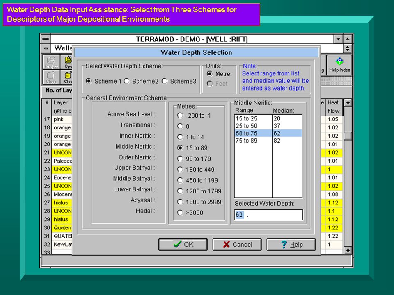Click the table scrollbar down arrow
Viewport: 394px width, 295px height.
coord(348,250)
